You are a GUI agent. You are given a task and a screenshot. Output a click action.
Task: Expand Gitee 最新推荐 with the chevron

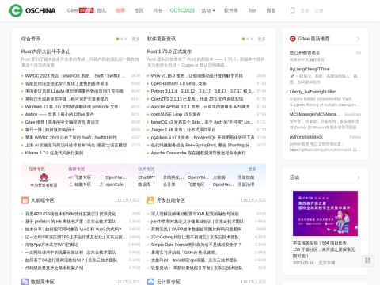pos(359,39)
